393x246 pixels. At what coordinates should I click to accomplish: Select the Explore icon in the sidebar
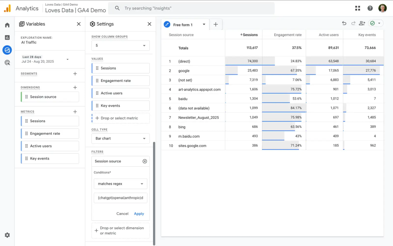(x=7, y=50)
